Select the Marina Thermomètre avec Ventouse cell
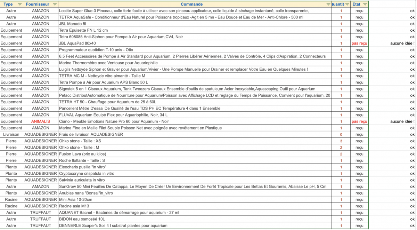This screenshot has width=417, height=230. [195, 63]
